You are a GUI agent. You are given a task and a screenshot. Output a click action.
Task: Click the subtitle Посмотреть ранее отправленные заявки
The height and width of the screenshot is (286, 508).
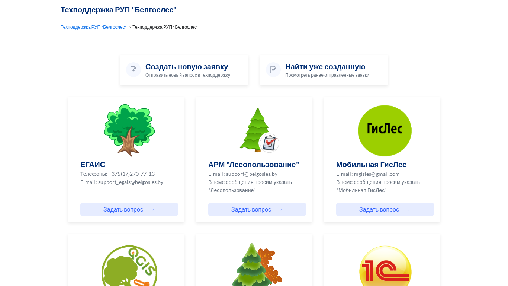tap(327, 75)
